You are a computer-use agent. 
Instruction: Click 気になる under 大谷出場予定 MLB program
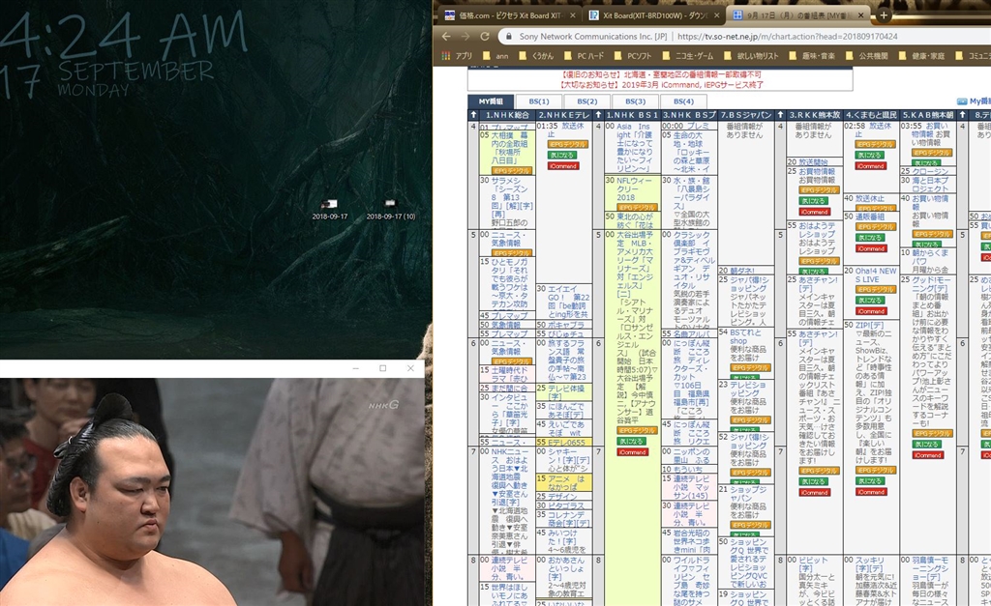point(631,442)
